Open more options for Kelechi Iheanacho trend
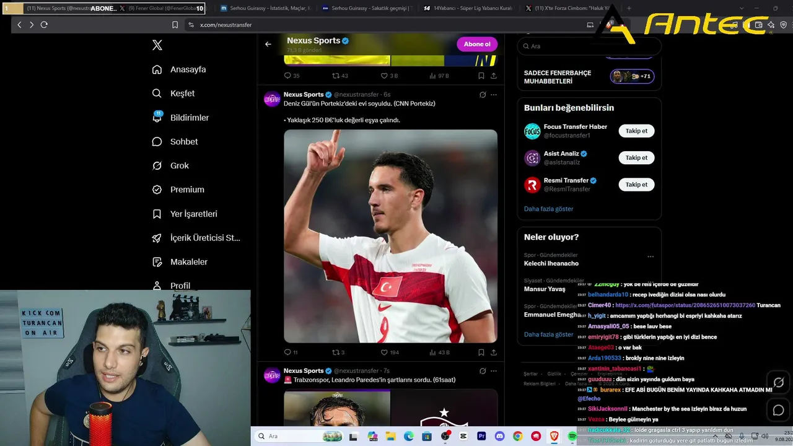 651,256
